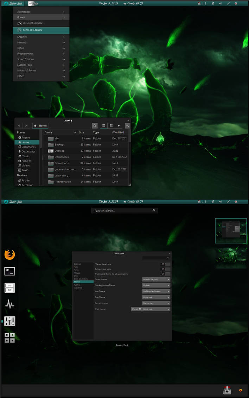
Task: Open the dash icon below the Terminal icon
Action: click(9, 288)
